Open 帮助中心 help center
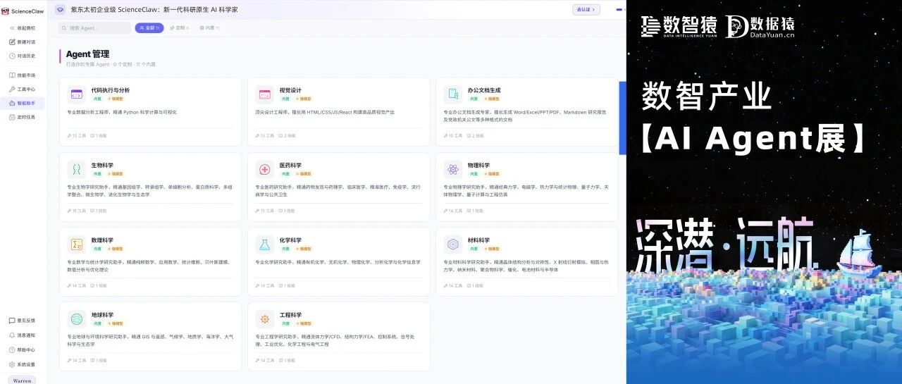This screenshot has width=902, height=384. [22, 350]
